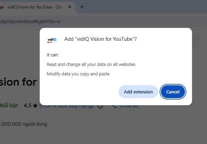The height and width of the screenshot is (144, 207).
Task: Open a new browser tab
Action: tap(82, 7)
